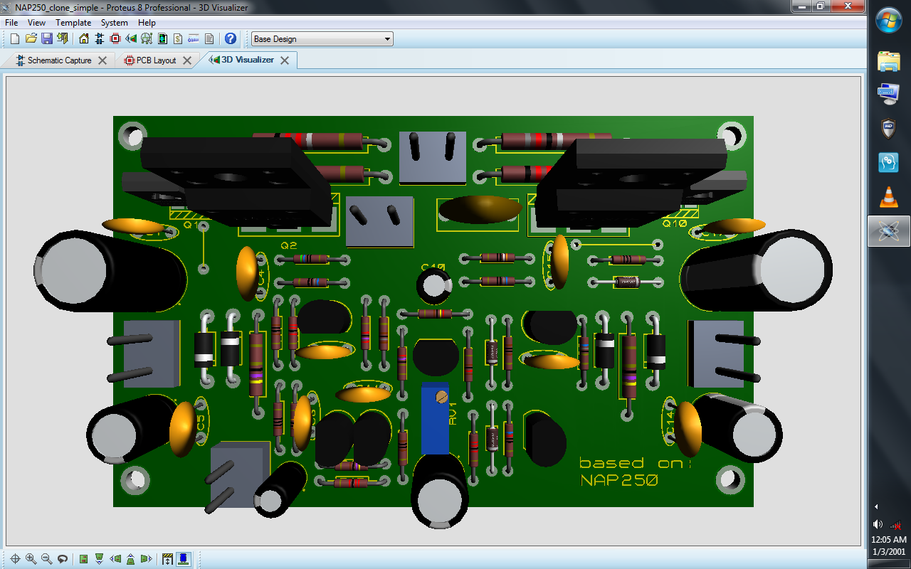The image size is (911, 569).
Task: Open the Base Design variant dropdown
Action: pos(322,39)
